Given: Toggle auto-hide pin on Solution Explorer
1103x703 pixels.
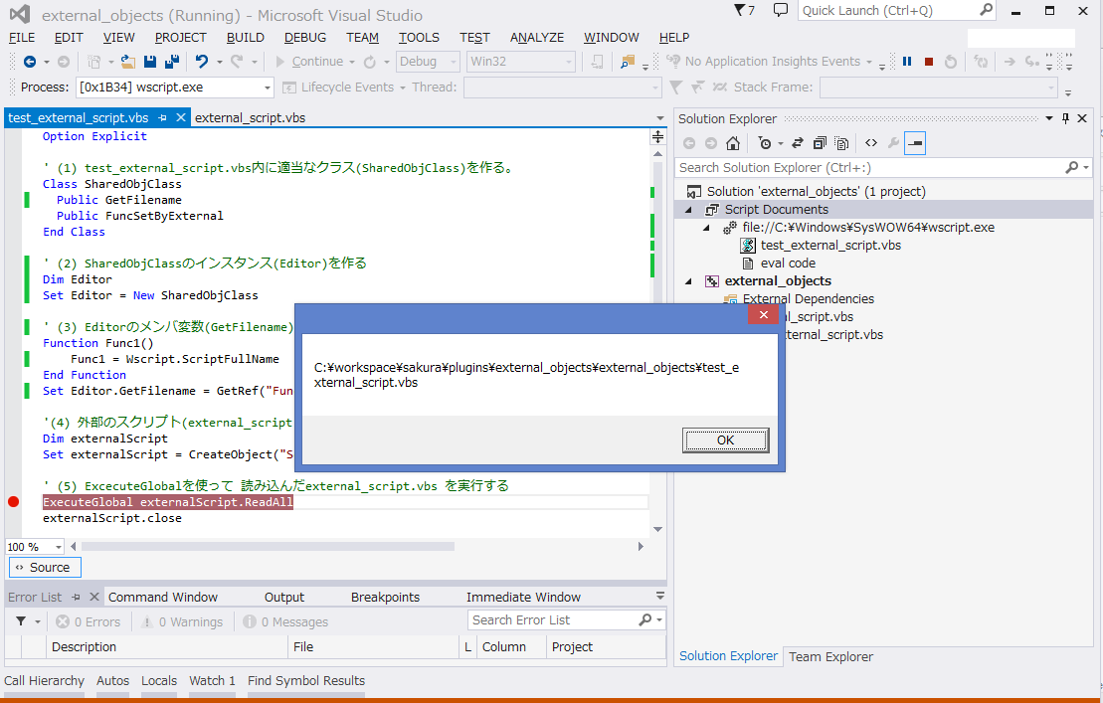Looking at the screenshot, I should (x=1065, y=118).
